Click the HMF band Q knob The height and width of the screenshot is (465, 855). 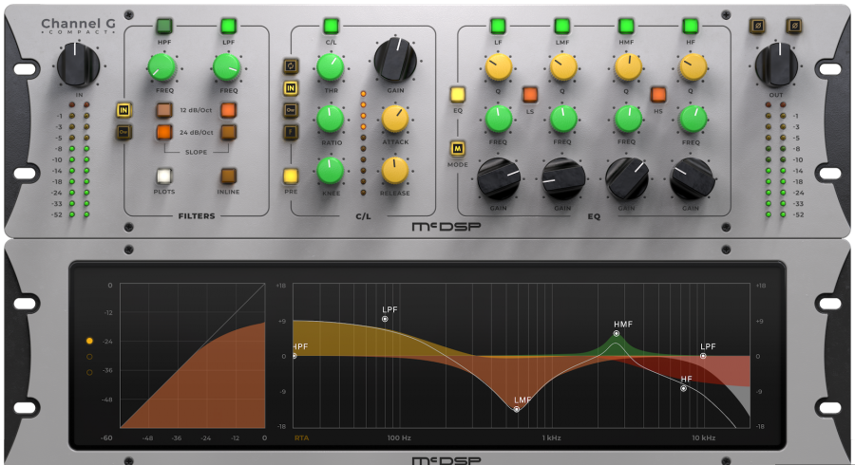point(628,67)
